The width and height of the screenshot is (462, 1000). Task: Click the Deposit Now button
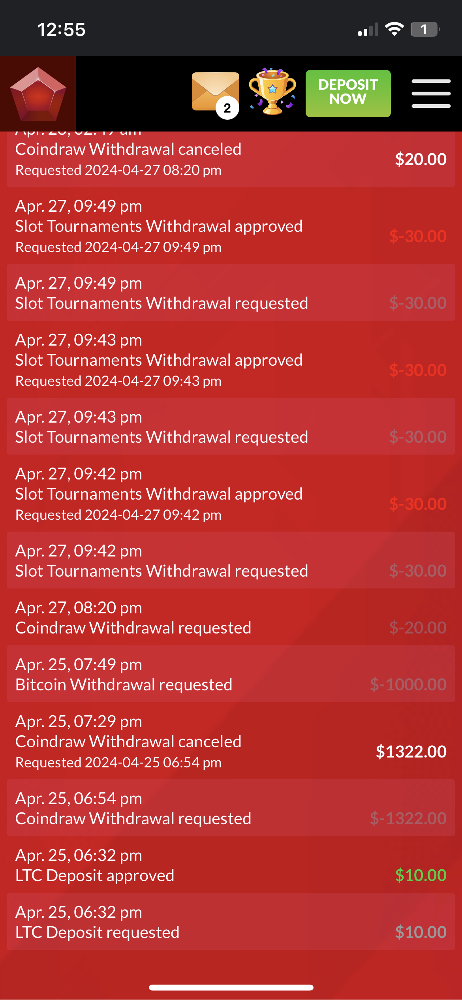pyautogui.click(x=348, y=94)
